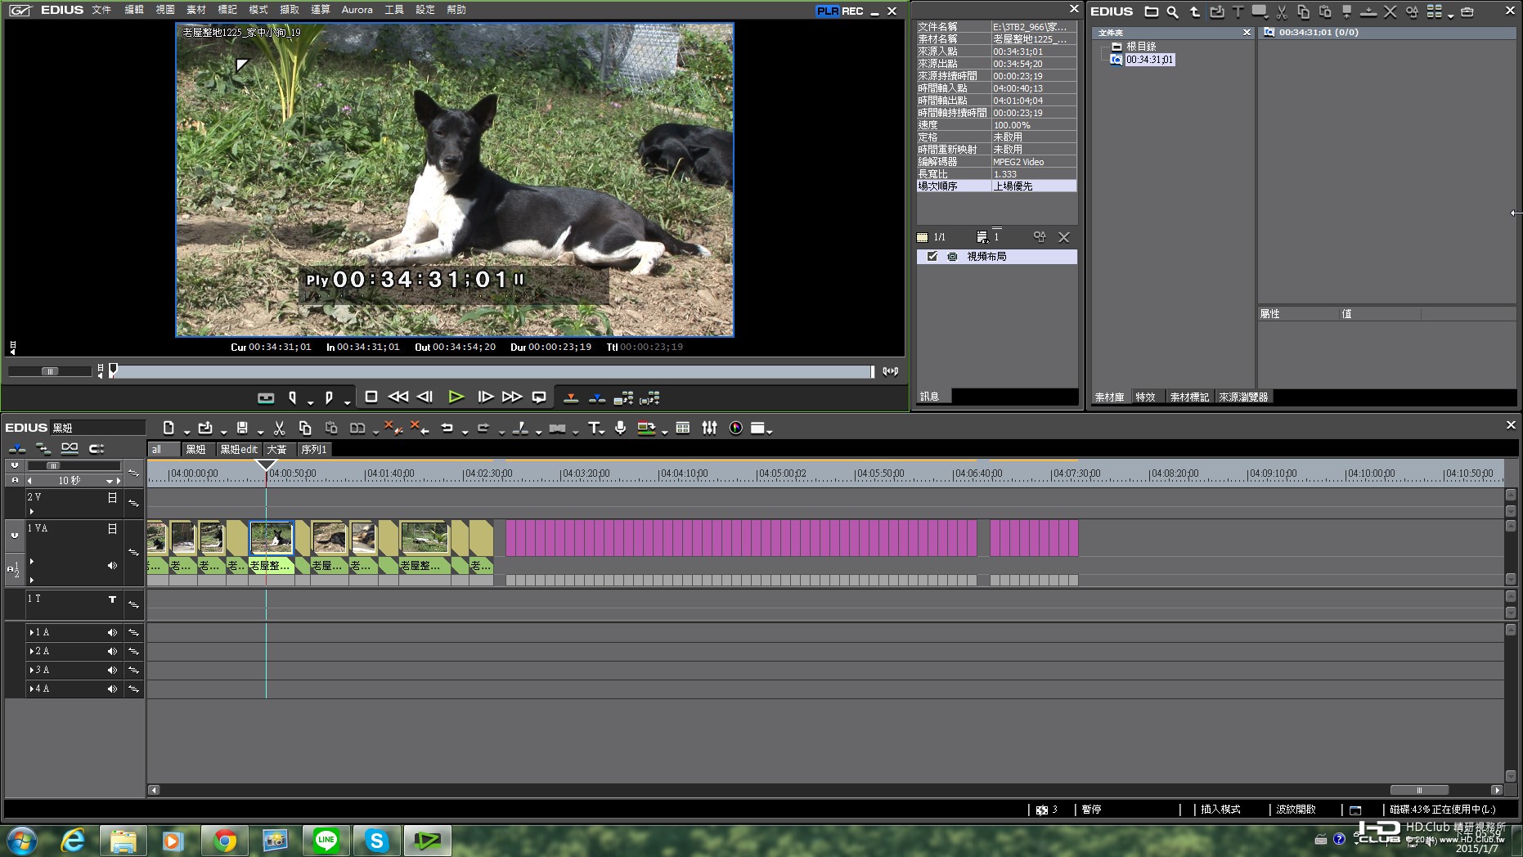This screenshot has width=1523, height=857.
Task: Move up one folder in bin
Action: [x=1195, y=11]
